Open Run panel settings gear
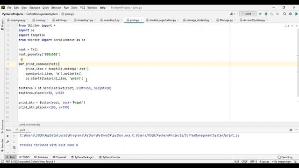299x168 pixels. 291,130
